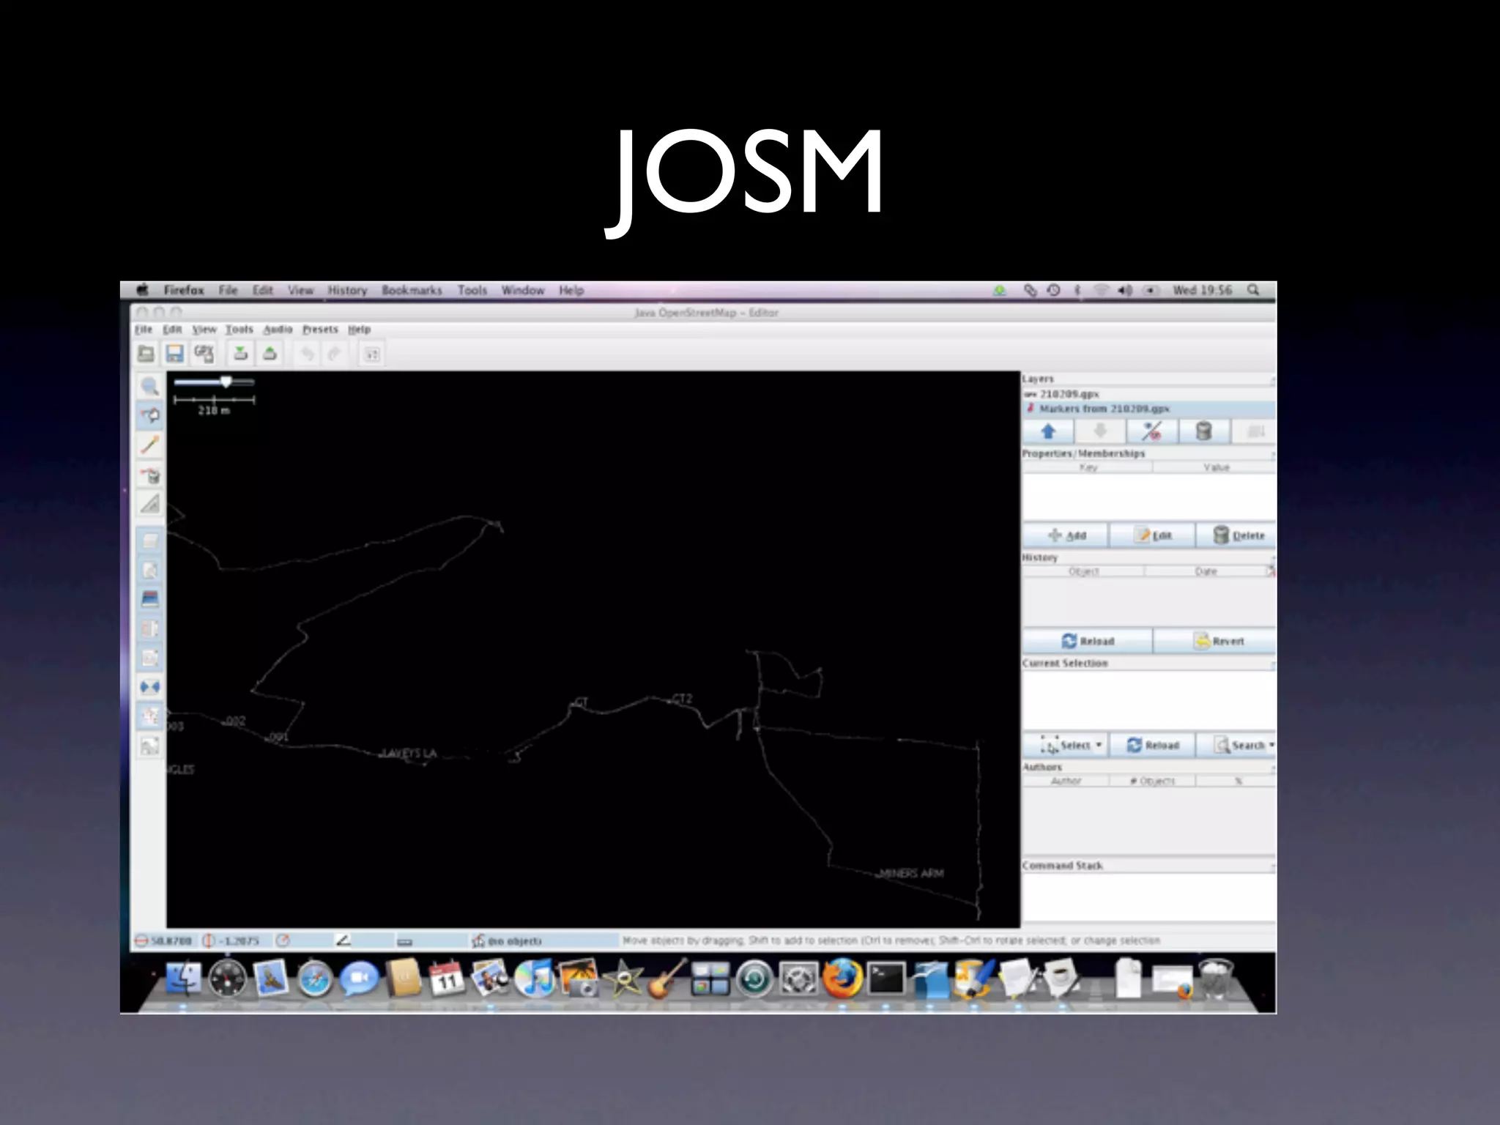
Task: Toggle the Conflicts dialog sidebar button
Action: pos(150,688)
